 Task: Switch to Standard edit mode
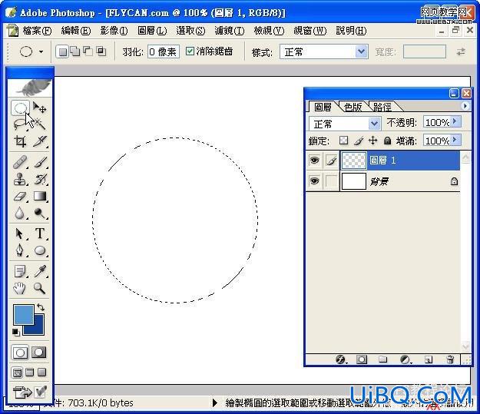(20, 353)
